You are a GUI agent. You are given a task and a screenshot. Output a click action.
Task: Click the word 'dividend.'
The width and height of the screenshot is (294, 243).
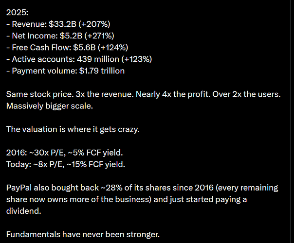coord(24,211)
